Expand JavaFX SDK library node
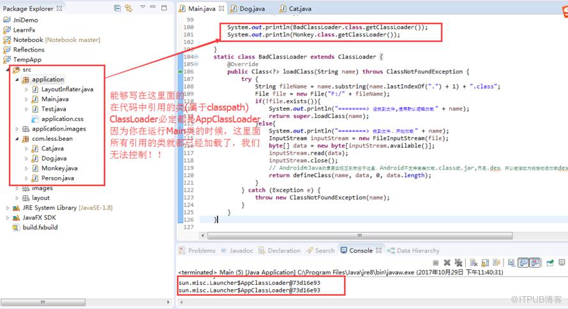 [8, 217]
